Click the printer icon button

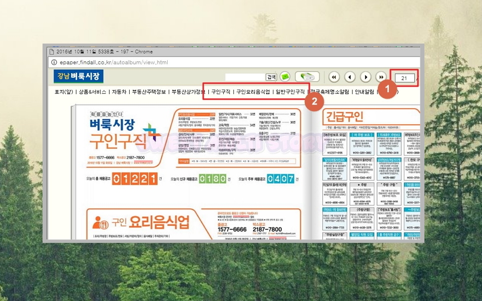point(307,77)
